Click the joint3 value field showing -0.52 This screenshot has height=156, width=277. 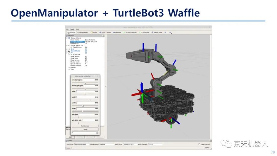point(87,103)
